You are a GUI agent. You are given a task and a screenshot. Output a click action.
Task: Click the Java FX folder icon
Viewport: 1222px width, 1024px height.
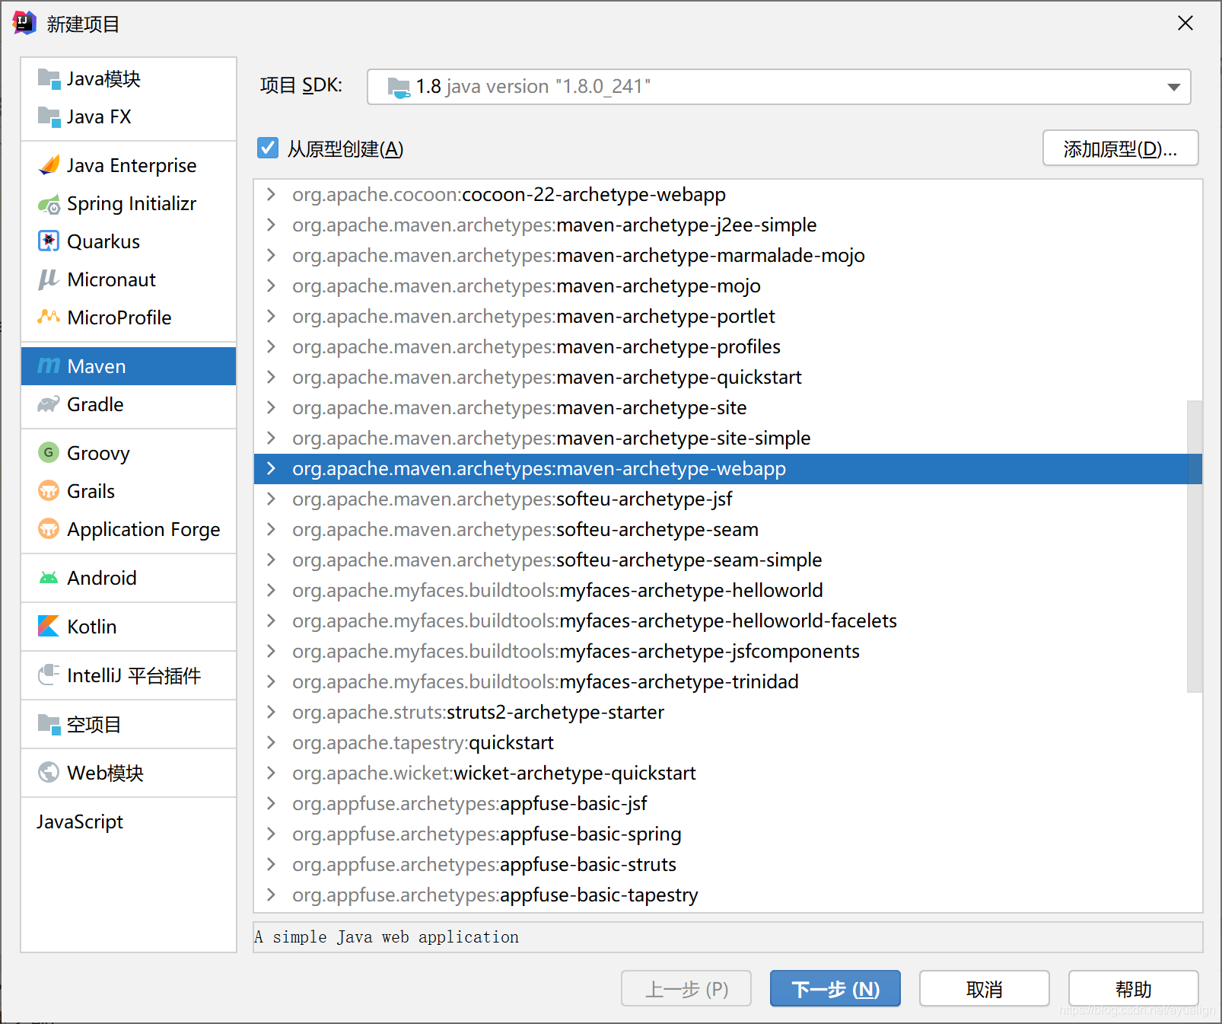click(49, 116)
